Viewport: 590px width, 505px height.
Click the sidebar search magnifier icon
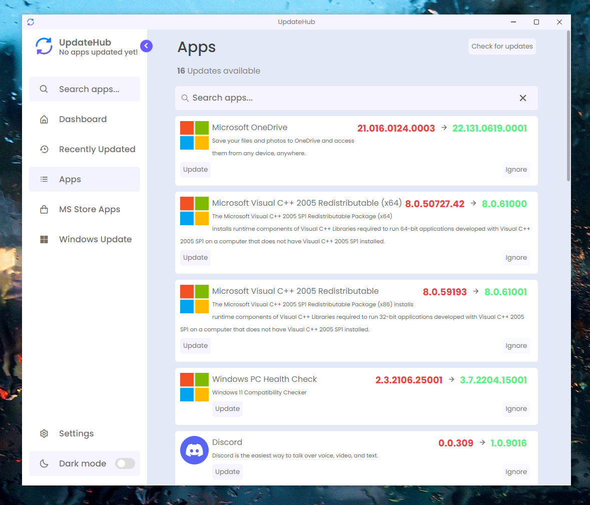tap(44, 89)
